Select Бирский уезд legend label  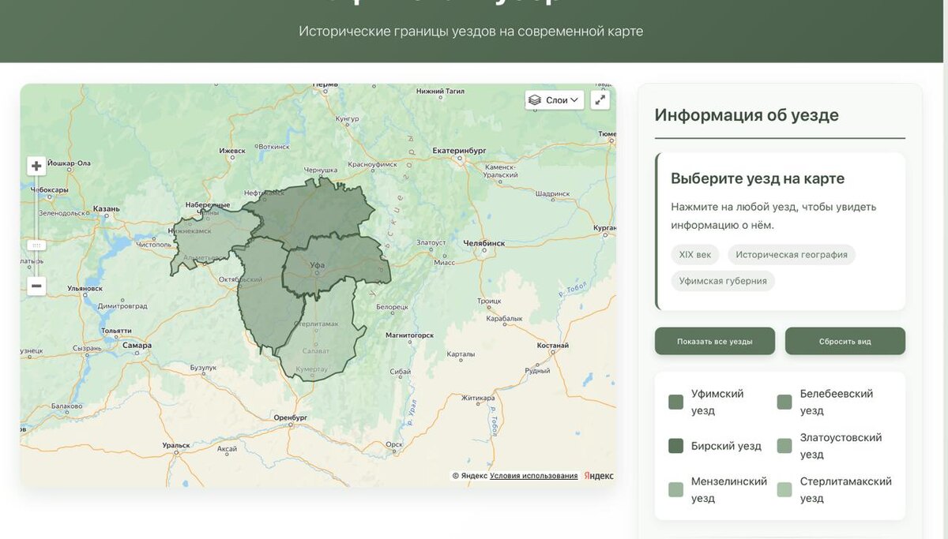pyautogui.click(x=726, y=446)
